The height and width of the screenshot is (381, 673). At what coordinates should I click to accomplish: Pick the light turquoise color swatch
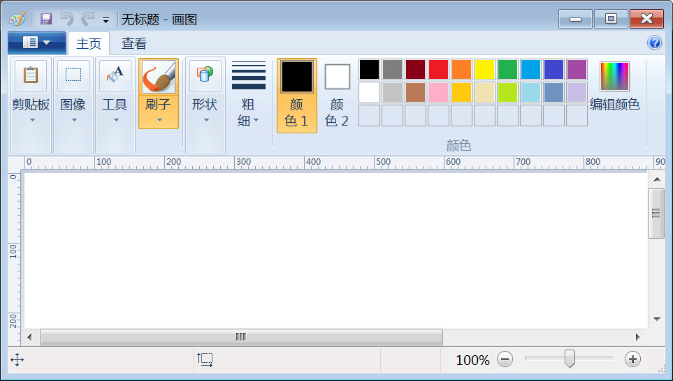[x=530, y=93]
